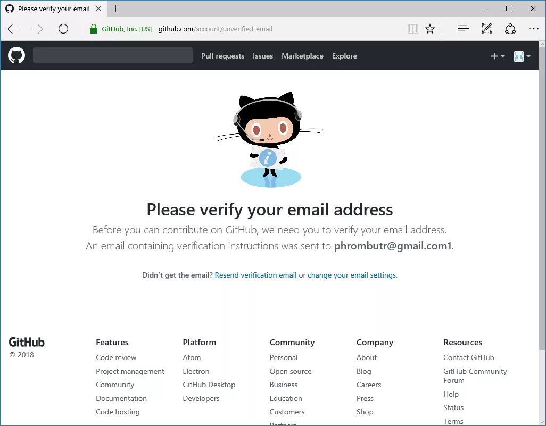Open Personal footer link

[284, 357]
